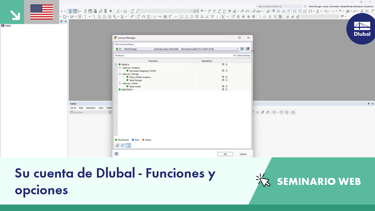Select Stress-Strain Analysis entry
The width and height of the screenshot is (375, 211).
click(x=140, y=77)
